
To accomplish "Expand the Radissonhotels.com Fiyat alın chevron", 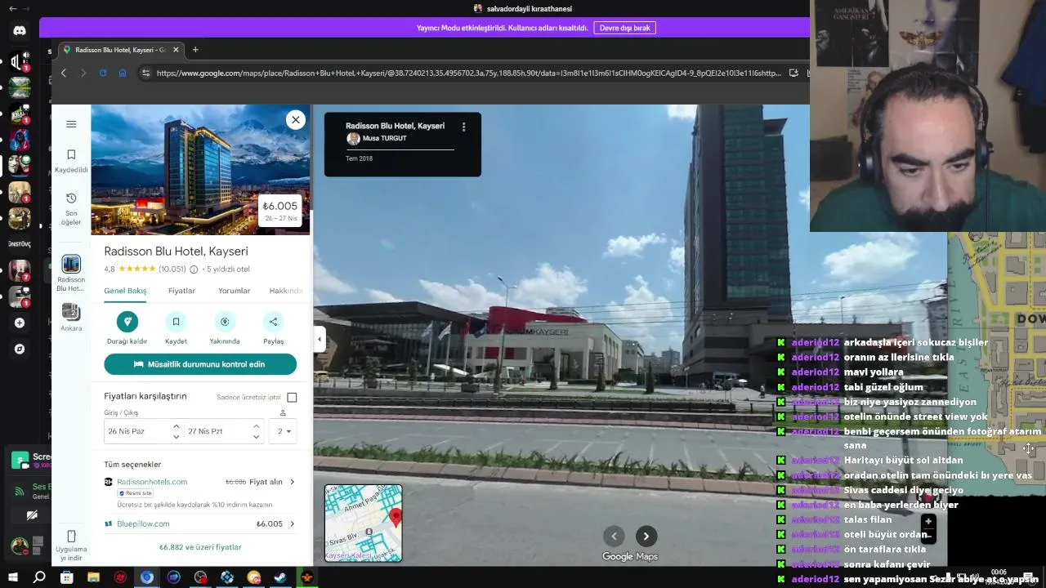I will click(x=292, y=482).
